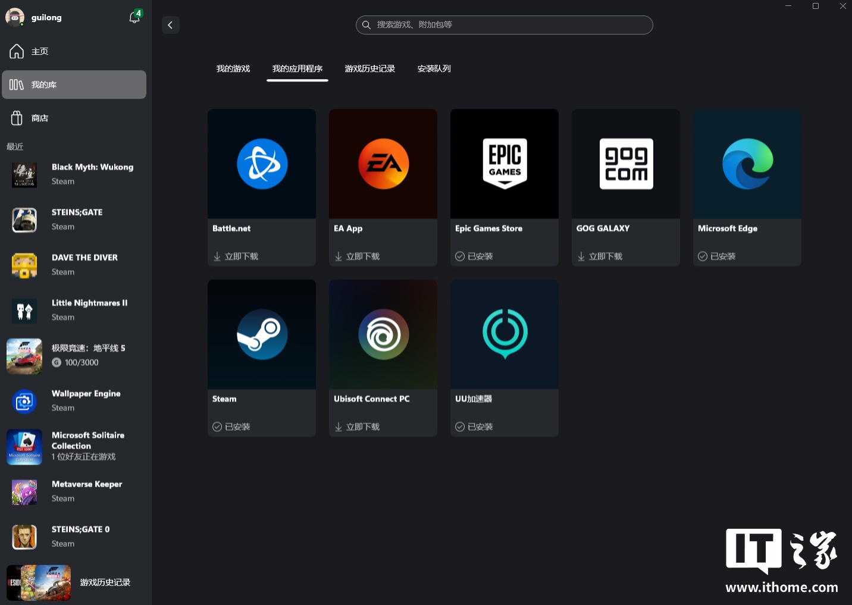The width and height of the screenshot is (852, 605).
Task: Click the GOG GALAXY name label
Action: tap(603, 228)
